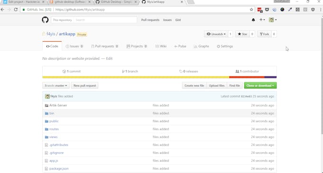Viewport: 323px width, 173px height.
Task: Open notifications bell icon
Action: click(x=253, y=20)
